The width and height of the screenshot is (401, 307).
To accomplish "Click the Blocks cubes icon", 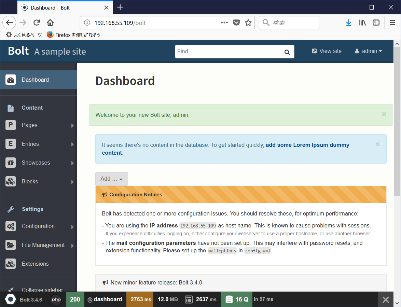I will click(11, 181).
